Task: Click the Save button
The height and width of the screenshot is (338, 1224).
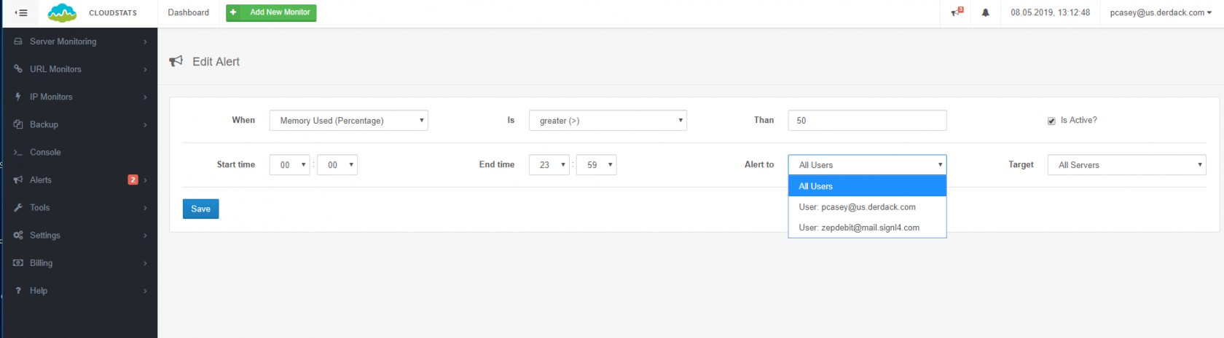Action: [x=200, y=209]
